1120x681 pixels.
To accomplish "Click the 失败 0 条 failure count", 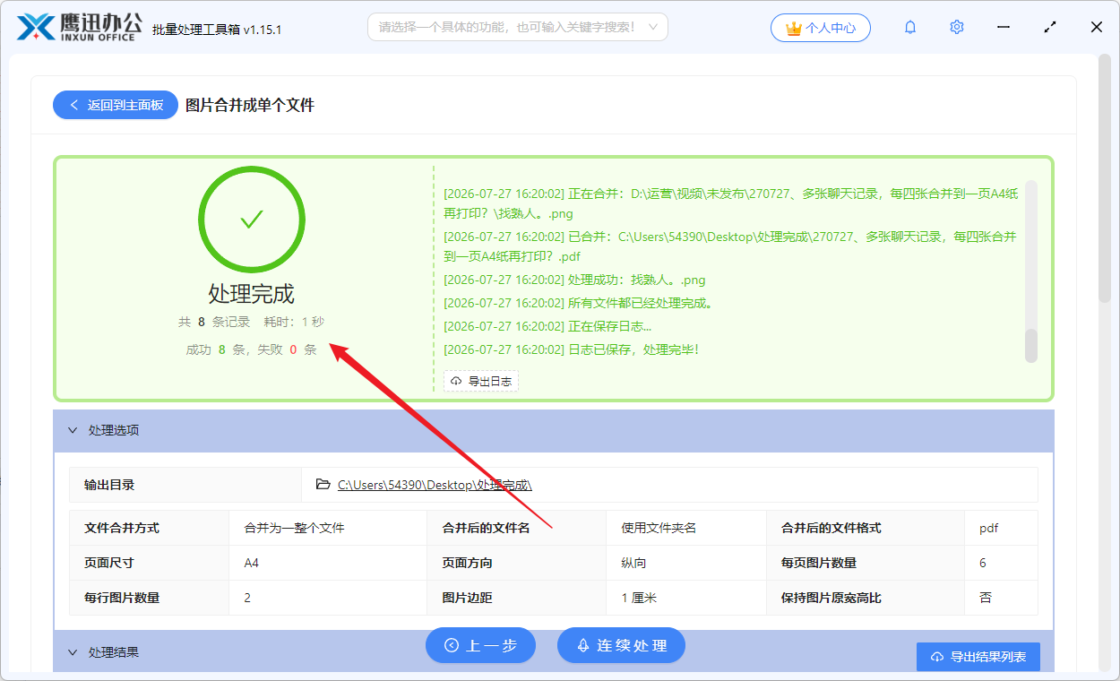I will click(x=287, y=349).
